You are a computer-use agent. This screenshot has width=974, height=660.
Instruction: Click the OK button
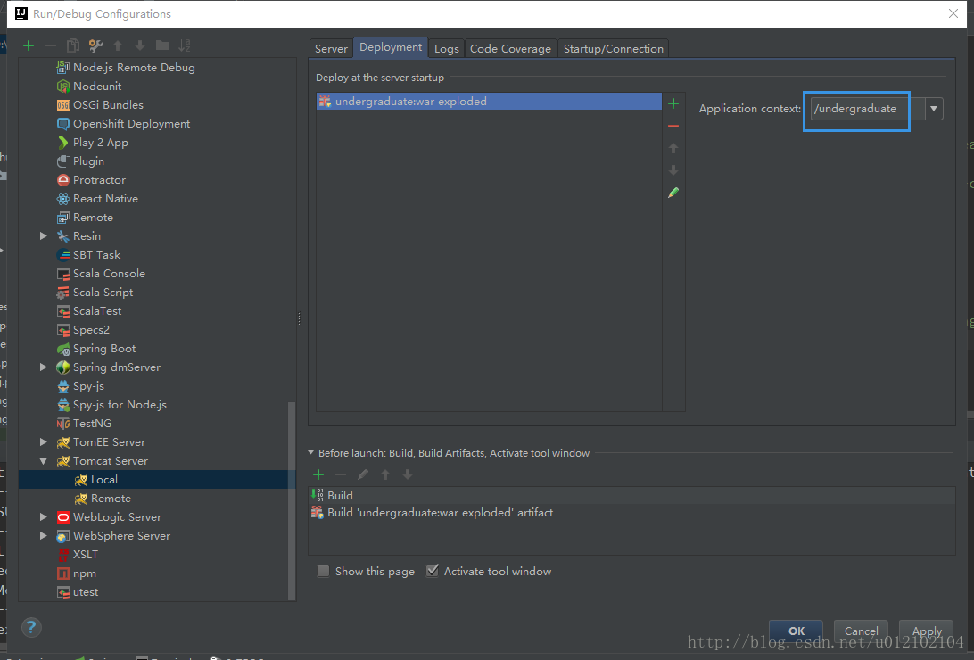(797, 631)
